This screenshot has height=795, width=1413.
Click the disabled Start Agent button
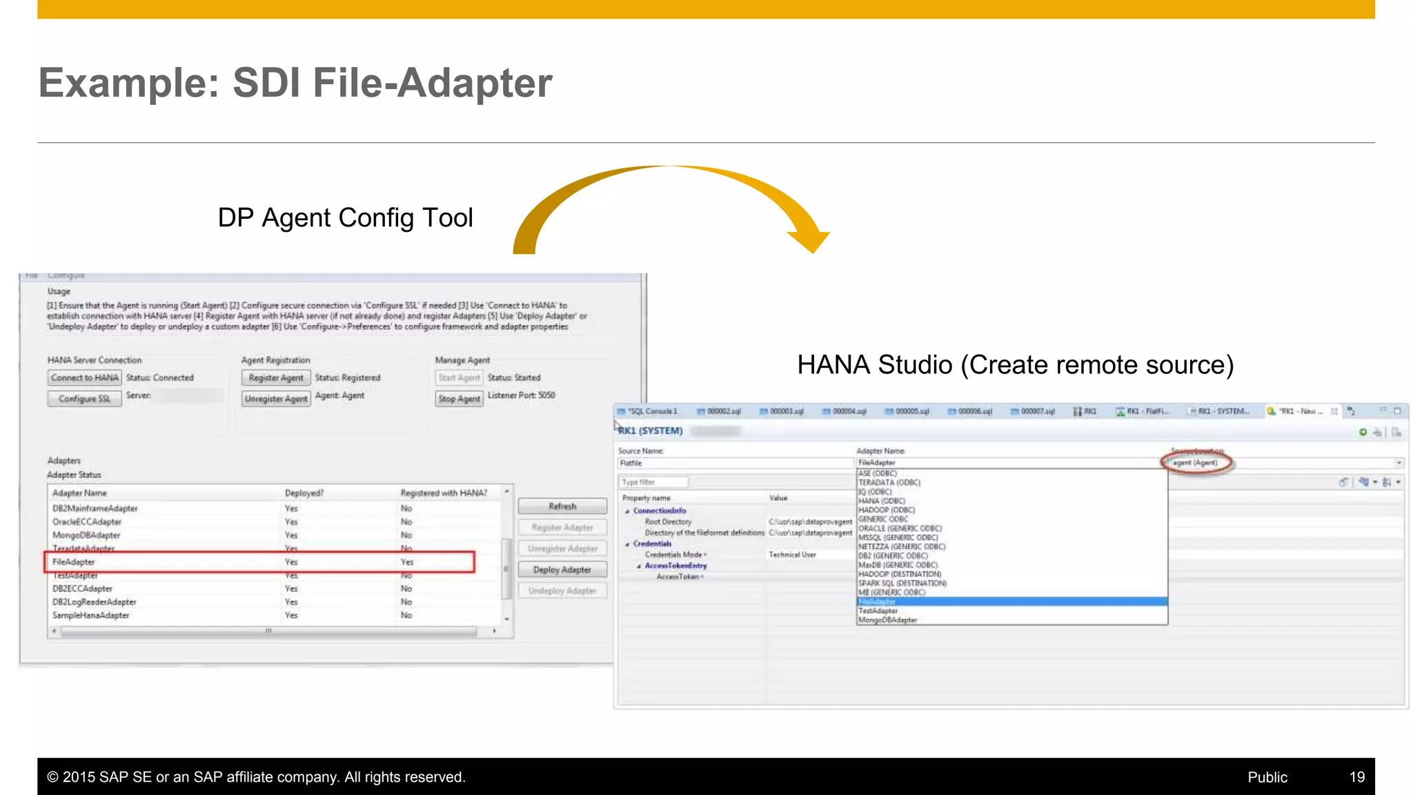point(459,378)
